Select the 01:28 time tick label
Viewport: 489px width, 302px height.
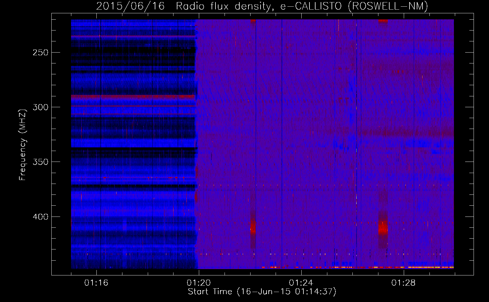coord(403,283)
